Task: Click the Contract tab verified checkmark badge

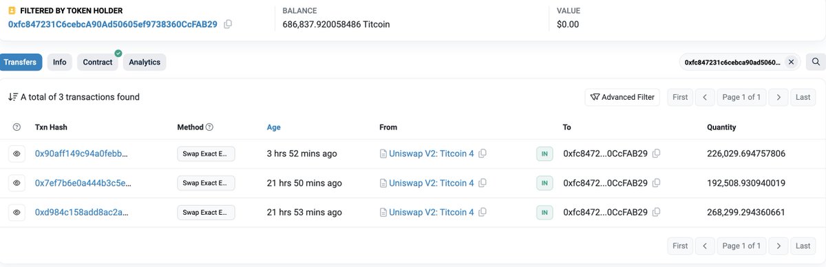Action: click(x=118, y=53)
